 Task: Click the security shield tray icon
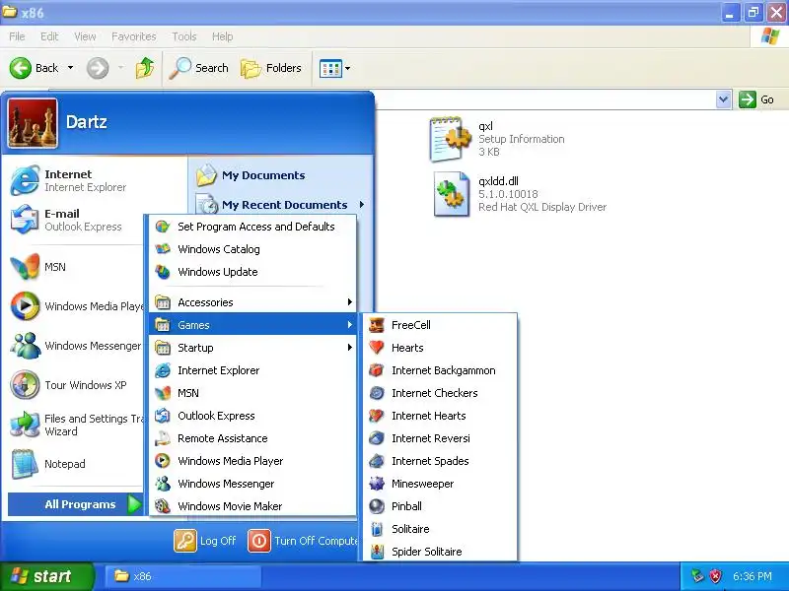(x=716, y=576)
